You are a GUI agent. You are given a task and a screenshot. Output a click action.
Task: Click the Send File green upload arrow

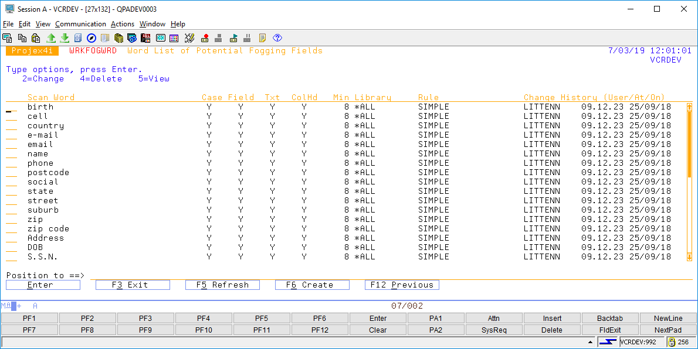coord(51,38)
